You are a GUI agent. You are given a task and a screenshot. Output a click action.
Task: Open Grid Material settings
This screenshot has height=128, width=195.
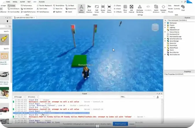click(x=131, y=9)
